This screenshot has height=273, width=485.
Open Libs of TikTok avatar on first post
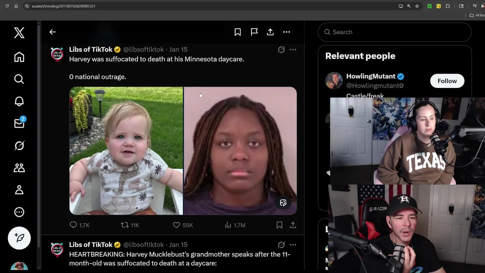click(57, 54)
